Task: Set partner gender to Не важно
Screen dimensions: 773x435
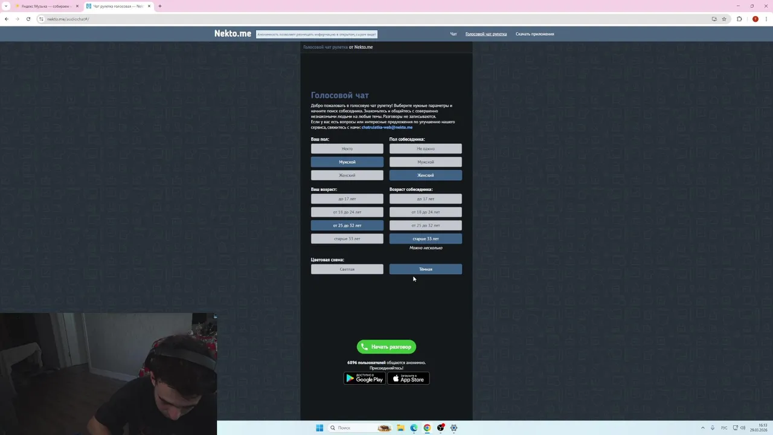Action: coord(426,149)
